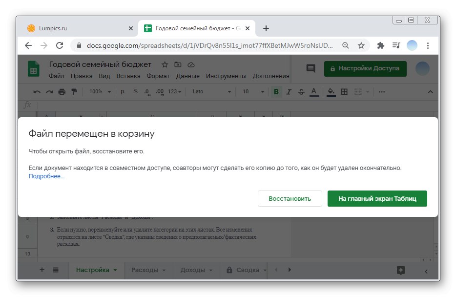
Task: Star the spreadsheet title
Action: 165,64
